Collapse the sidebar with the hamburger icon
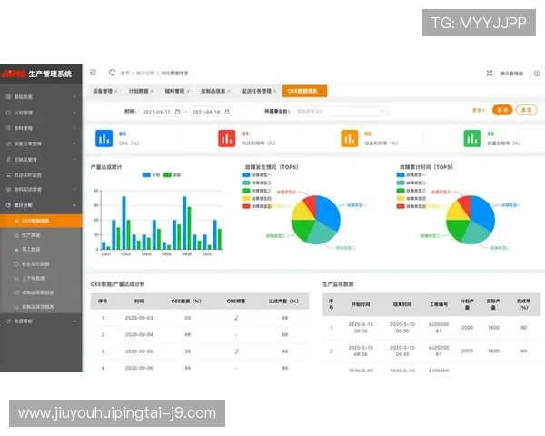Image resolution: width=545 pixels, height=436 pixels. 94,73
